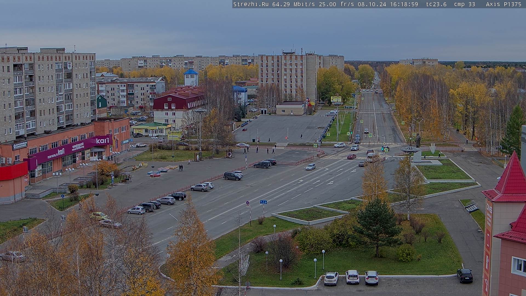This screenshot has width=526, height=296.
Task: Select the Axis P1375 camera model text
Action: tap(504, 4)
